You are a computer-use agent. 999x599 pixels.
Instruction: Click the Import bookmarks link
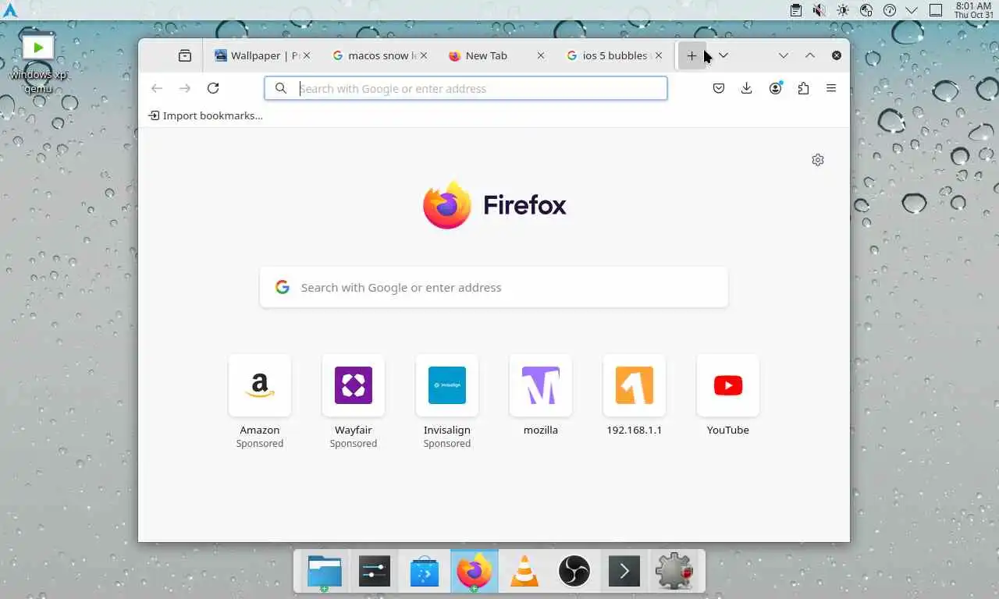[205, 115]
